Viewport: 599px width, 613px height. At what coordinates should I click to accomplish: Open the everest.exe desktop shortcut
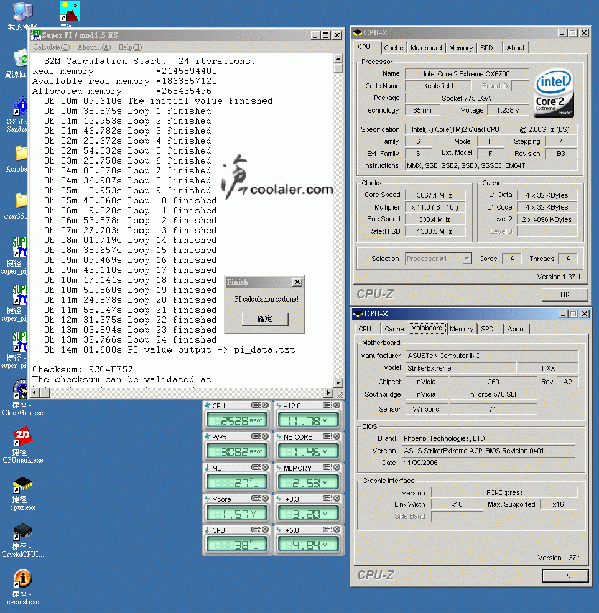(x=22, y=579)
